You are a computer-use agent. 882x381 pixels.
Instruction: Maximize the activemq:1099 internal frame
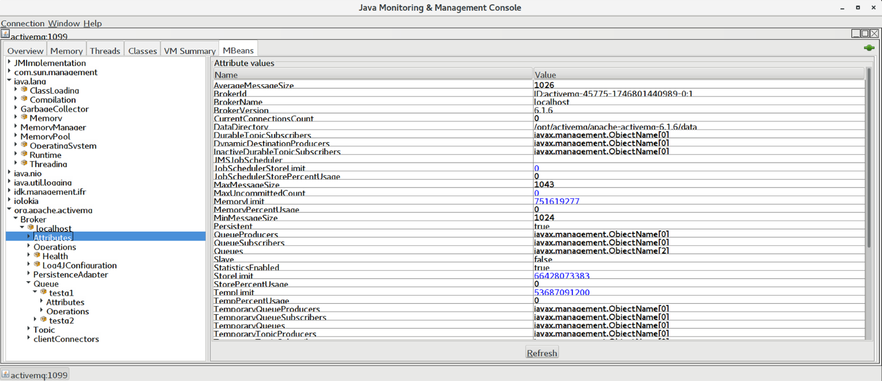(x=865, y=34)
